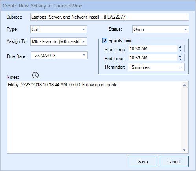Click the Notes scrollbar up arrow
The width and height of the screenshot is (196, 171).
click(185, 85)
